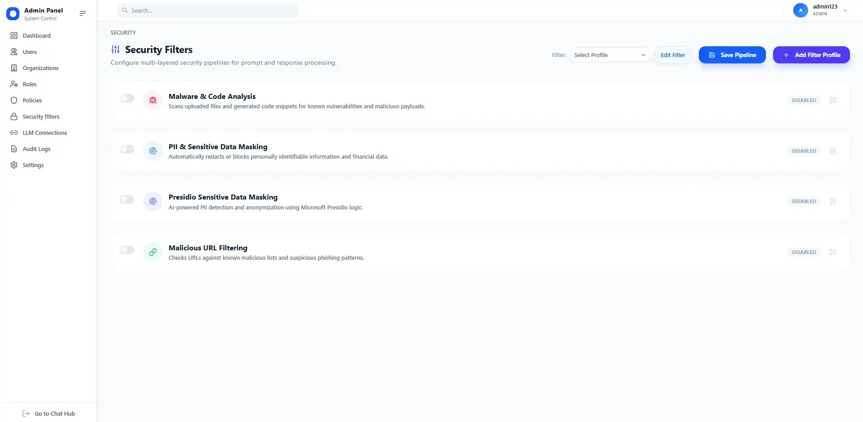863x422 pixels.
Task: Open the Select Profile dropdown
Action: pos(610,55)
